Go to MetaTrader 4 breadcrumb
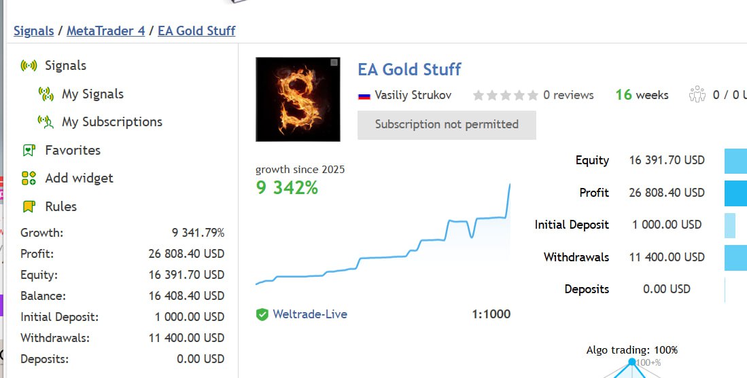 pyautogui.click(x=105, y=31)
